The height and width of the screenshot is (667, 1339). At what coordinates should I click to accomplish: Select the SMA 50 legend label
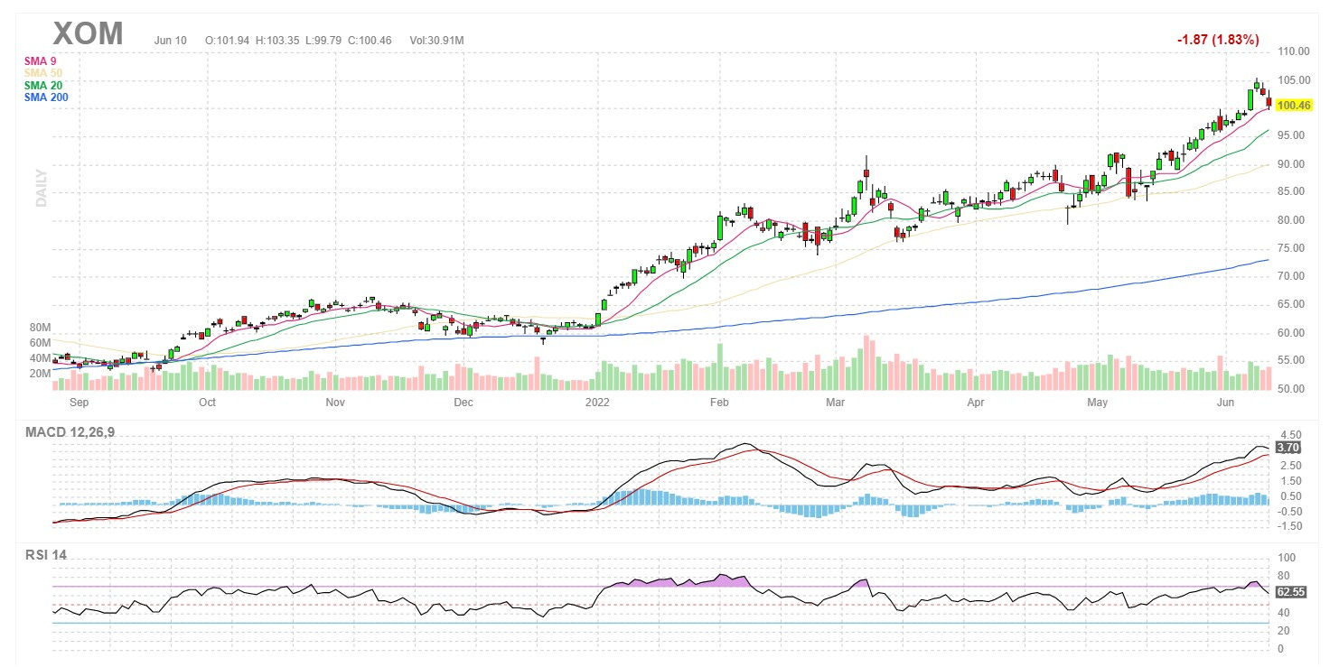(x=42, y=72)
